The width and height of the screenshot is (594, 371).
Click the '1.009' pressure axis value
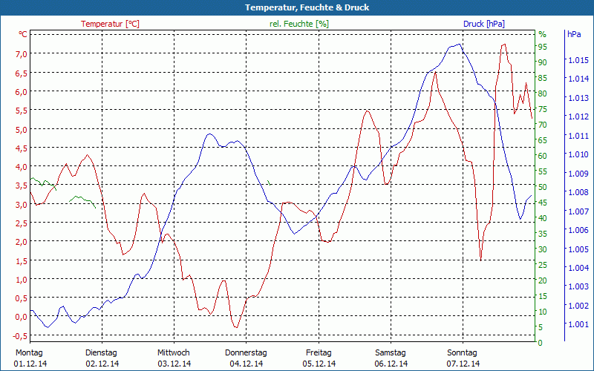(x=579, y=174)
